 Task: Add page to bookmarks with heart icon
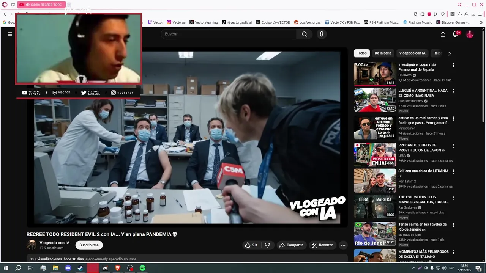click(x=443, y=14)
